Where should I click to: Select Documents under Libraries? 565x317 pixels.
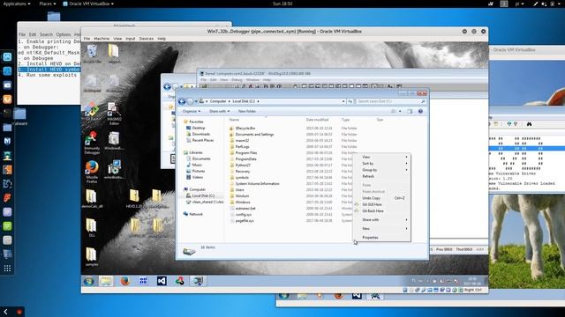point(200,158)
